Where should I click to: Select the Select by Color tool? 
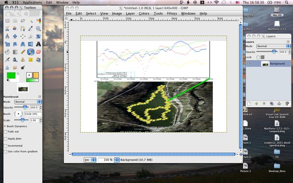click(x=38, y=21)
